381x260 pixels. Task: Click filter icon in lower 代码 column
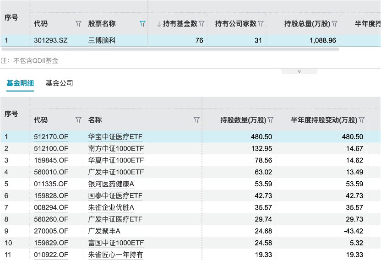point(78,120)
